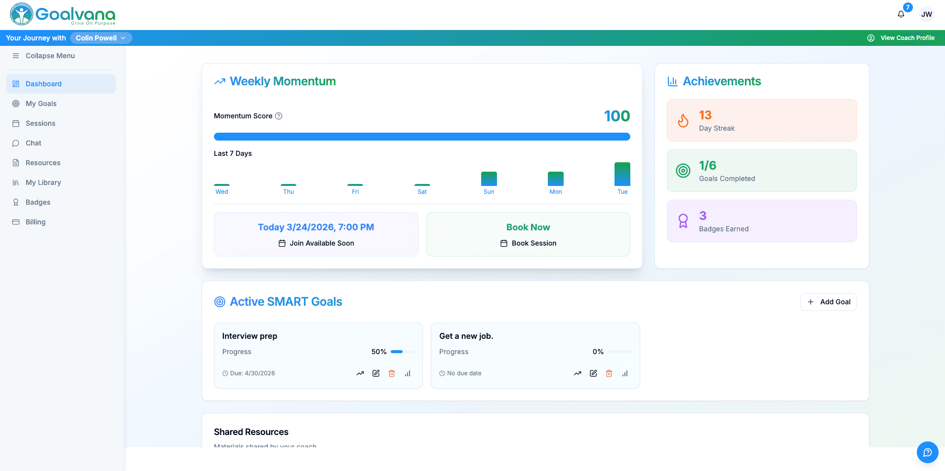Go to Sessions page
945x471 pixels.
click(x=41, y=123)
